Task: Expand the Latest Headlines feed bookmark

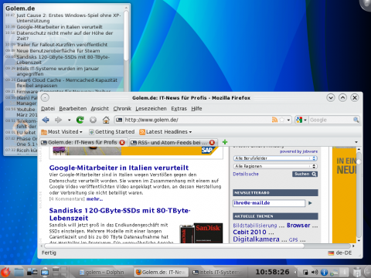Action: click(x=165, y=132)
